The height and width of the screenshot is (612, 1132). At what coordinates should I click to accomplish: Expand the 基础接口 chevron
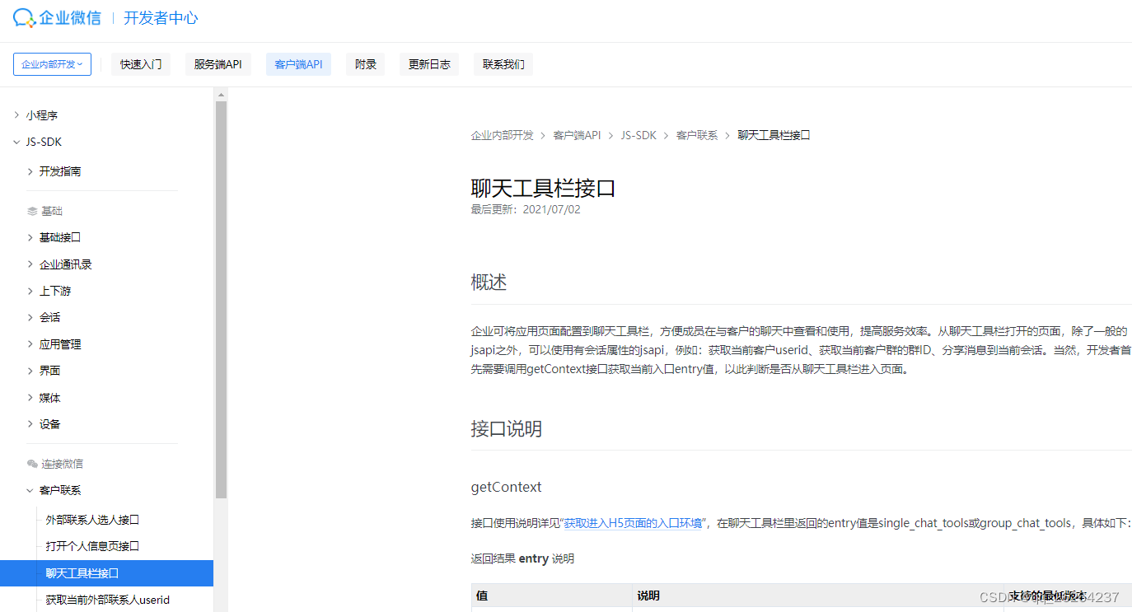(30, 237)
